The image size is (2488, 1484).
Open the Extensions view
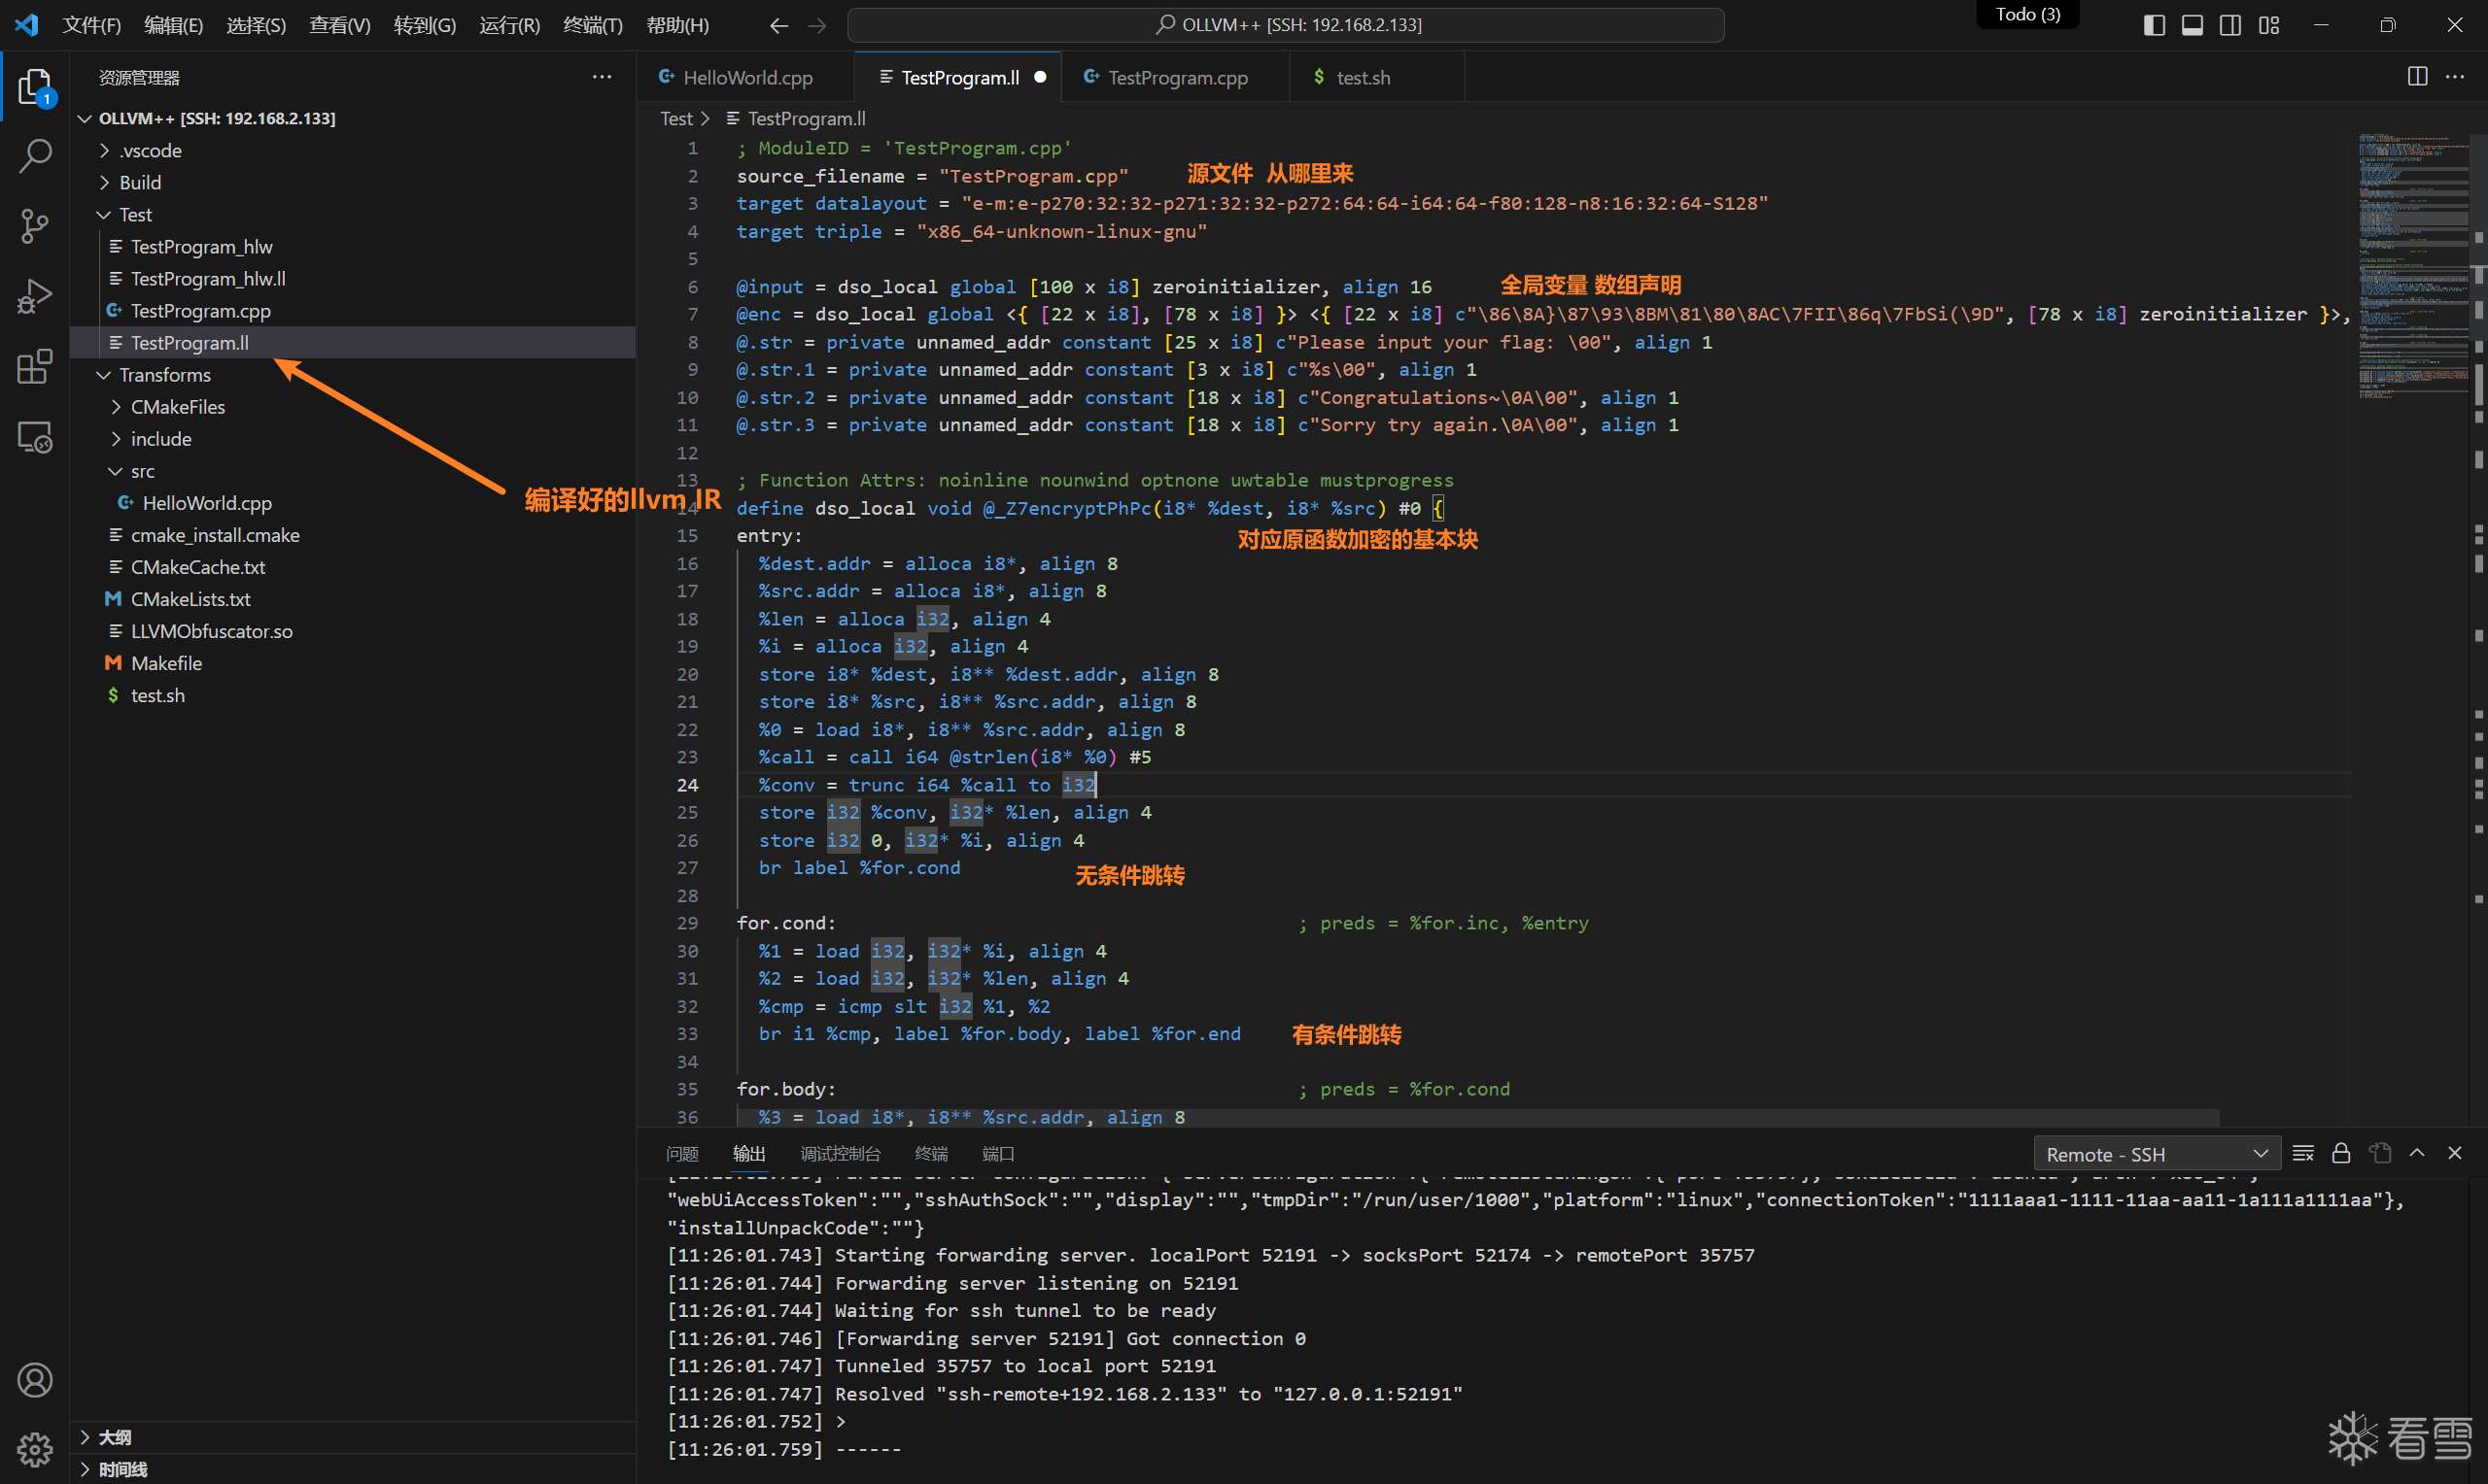pyautogui.click(x=35, y=367)
